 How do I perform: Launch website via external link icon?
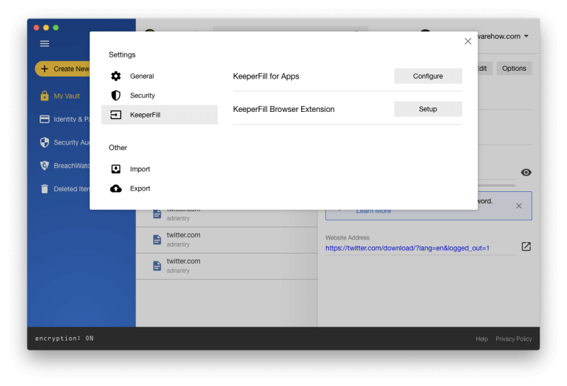click(x=526, y=246)
